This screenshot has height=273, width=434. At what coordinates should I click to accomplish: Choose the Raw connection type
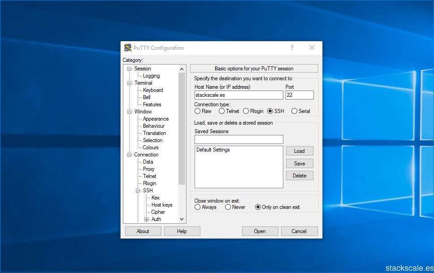(198, 111)
